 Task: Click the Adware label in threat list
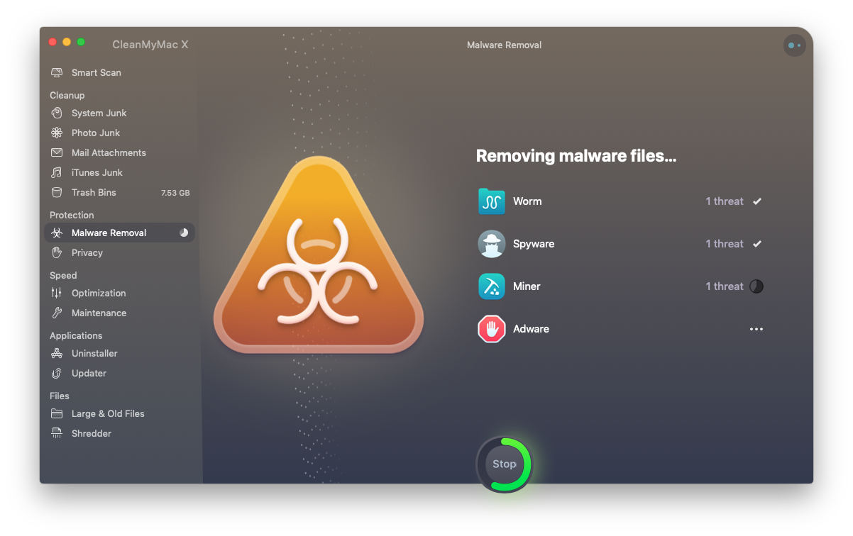pos(531,329)
